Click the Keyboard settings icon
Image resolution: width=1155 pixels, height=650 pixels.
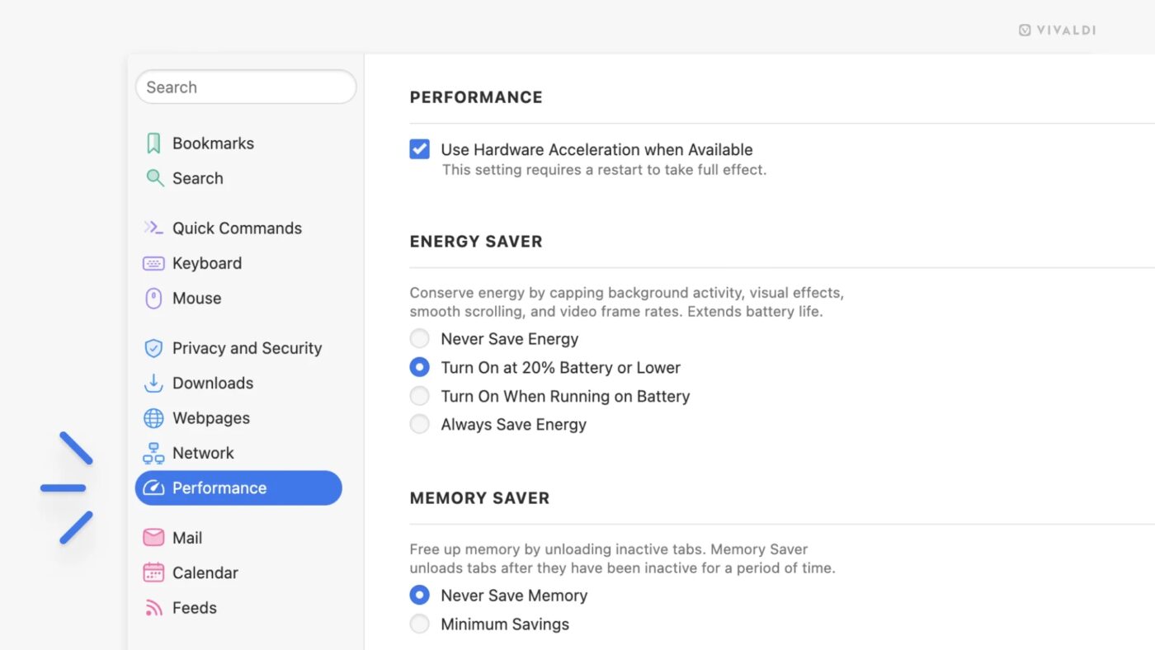click(153, 262)
